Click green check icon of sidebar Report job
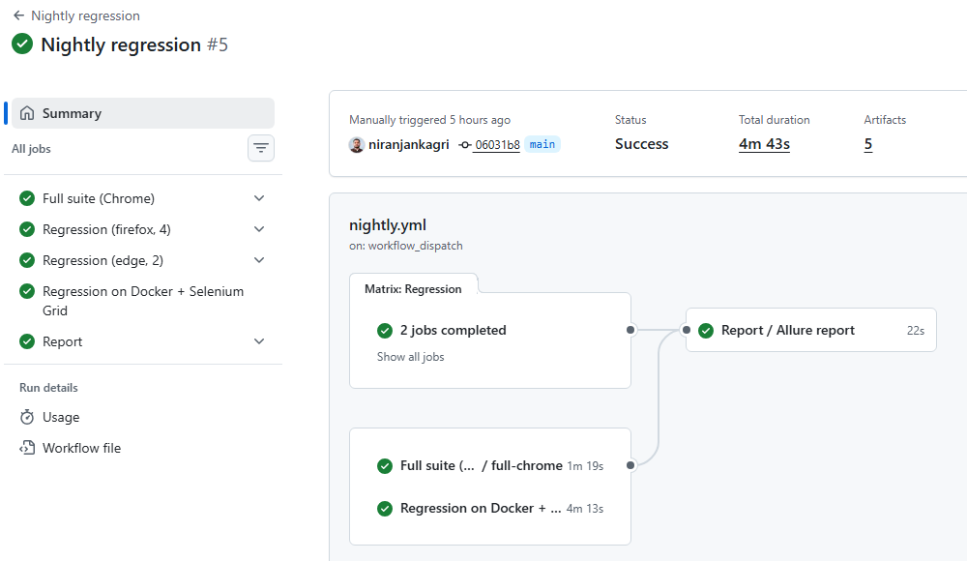The width and height of the screenshot is (967, 561). [x=27, y=341]
